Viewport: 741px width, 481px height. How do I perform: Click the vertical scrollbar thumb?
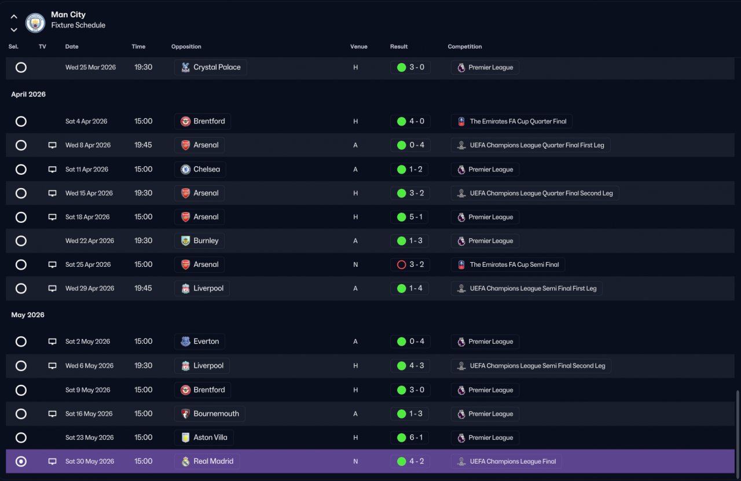coord(738,431)
